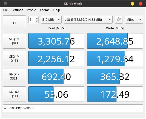
Task: Decrease the test count with down arrow
Action: (37, 21)
